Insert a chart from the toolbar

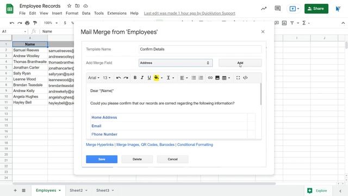click(x=284, y=23)
